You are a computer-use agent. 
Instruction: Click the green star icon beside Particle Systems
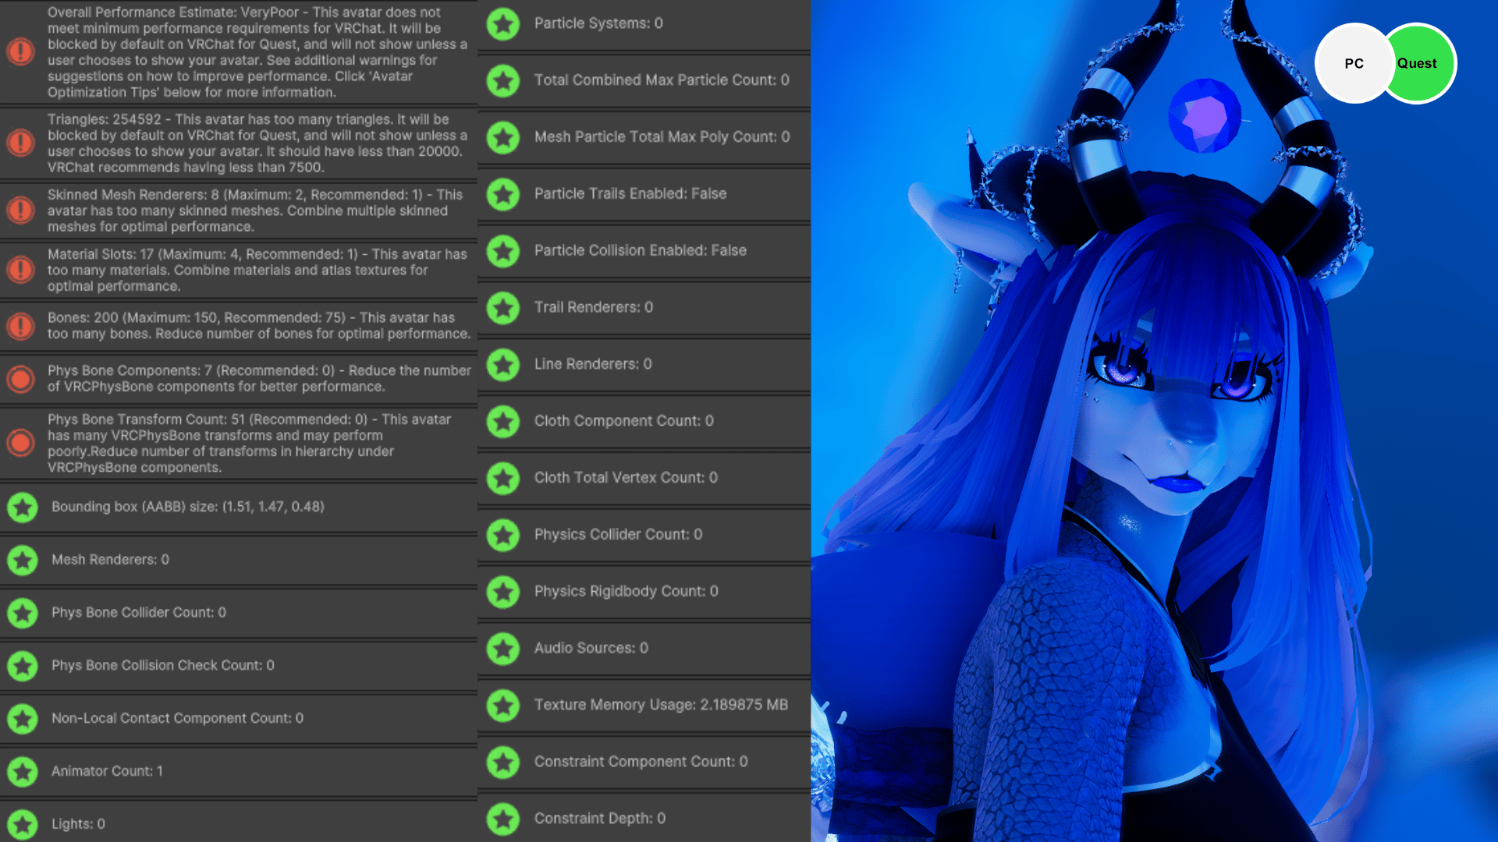click(x=503, y=24)
